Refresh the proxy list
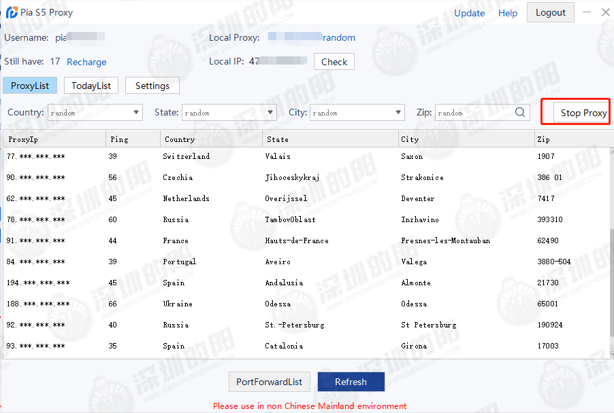 [x=351, y=382]
